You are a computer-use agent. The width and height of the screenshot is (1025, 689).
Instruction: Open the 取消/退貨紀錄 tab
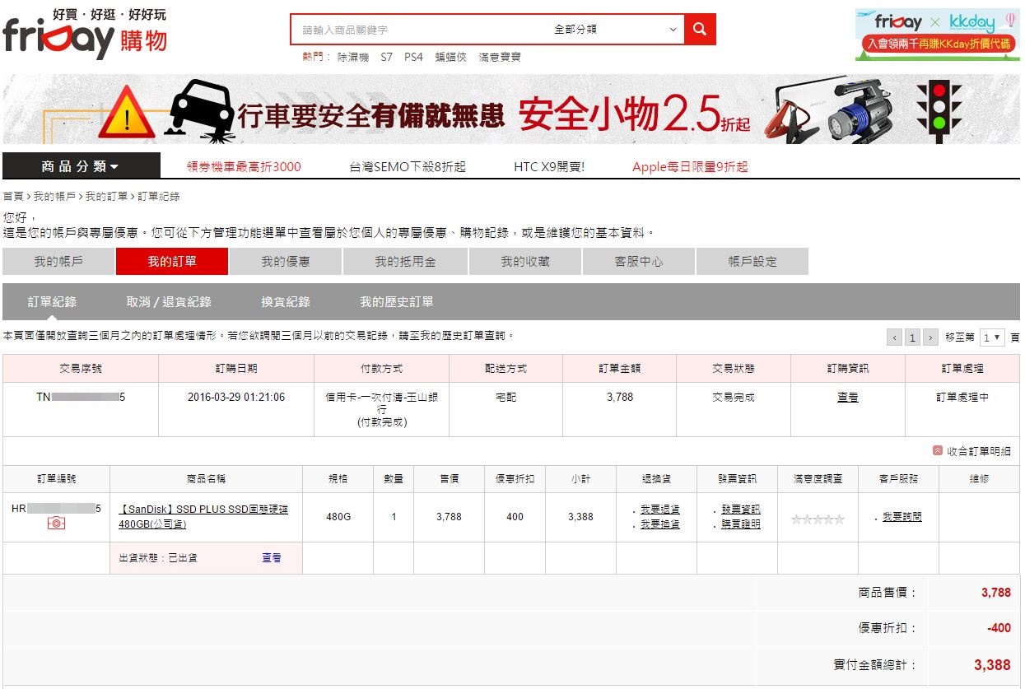pyautogui.click(x=169, y=302)
